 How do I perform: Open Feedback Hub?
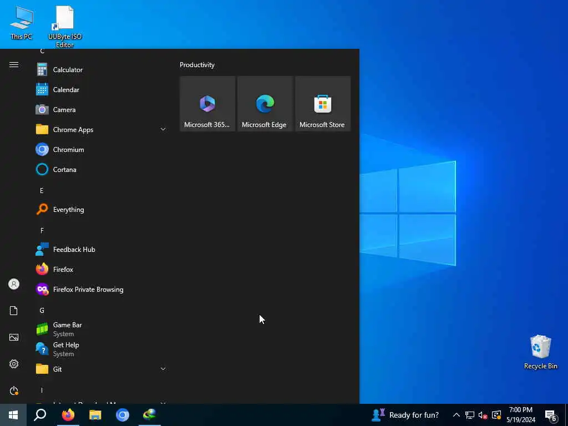[102, 249]
